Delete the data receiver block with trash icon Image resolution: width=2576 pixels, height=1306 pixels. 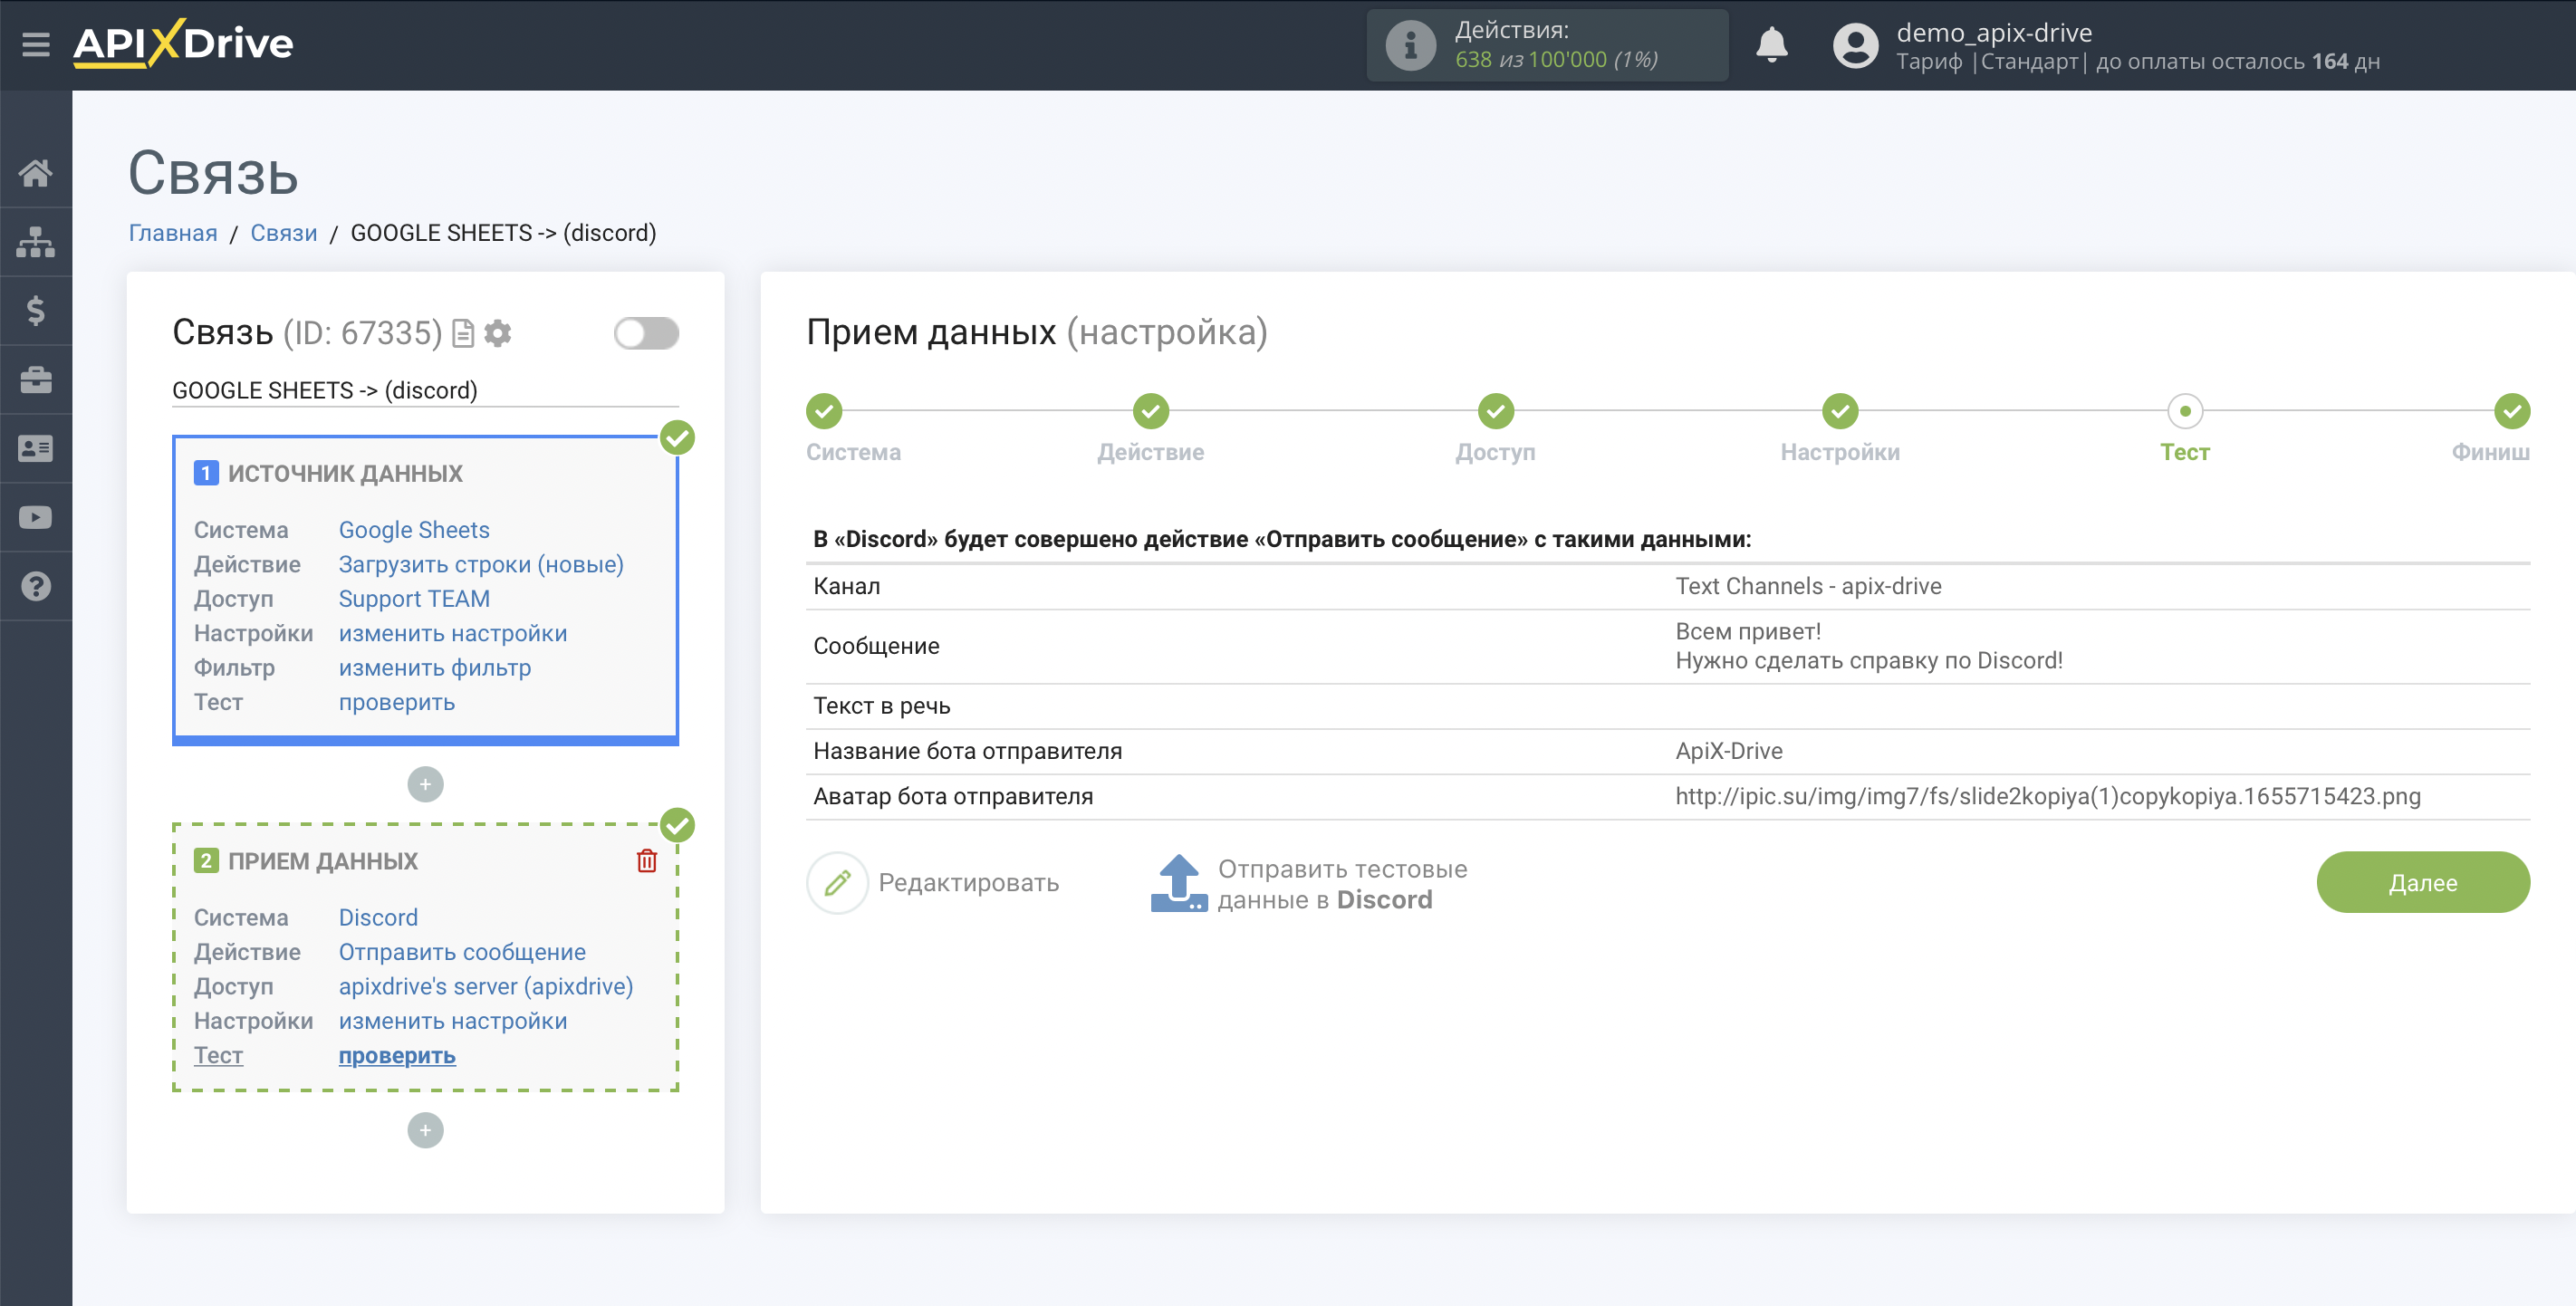[647, 861]
